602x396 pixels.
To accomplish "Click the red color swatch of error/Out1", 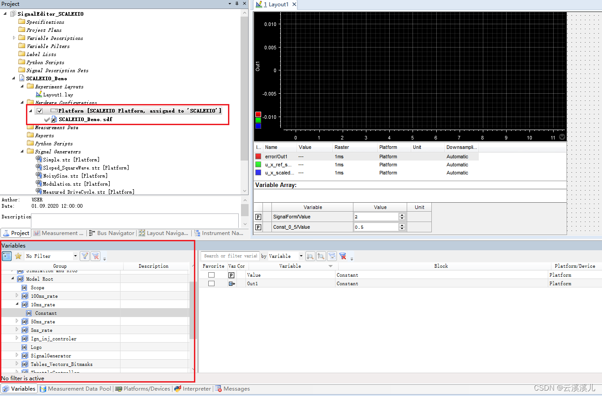I will [258, 157].
